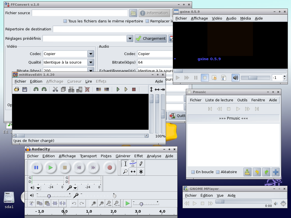This screenshot has width=291, height=218.
Task: Stop playback in mhWaveEdit toolbar
Action: coord(134,89)
